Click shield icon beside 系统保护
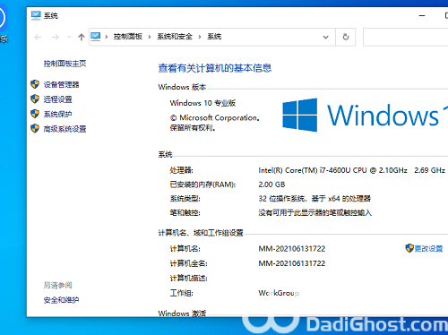Viewport: 448px width, 335px height. pos(35,114)
